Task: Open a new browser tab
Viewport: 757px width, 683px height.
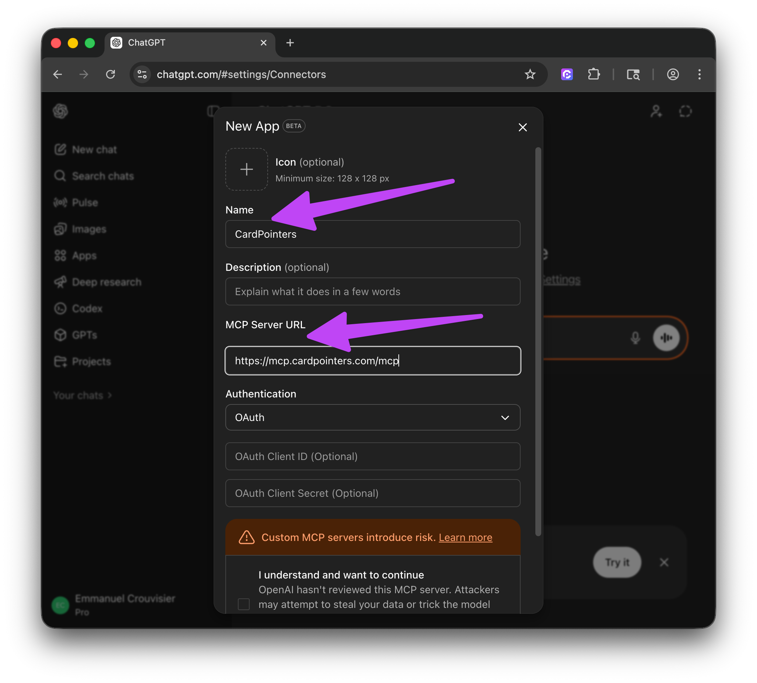Action: [290, 43]
